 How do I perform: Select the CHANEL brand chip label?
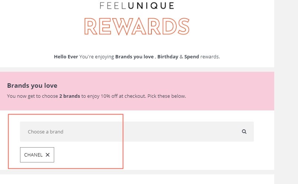33,155
